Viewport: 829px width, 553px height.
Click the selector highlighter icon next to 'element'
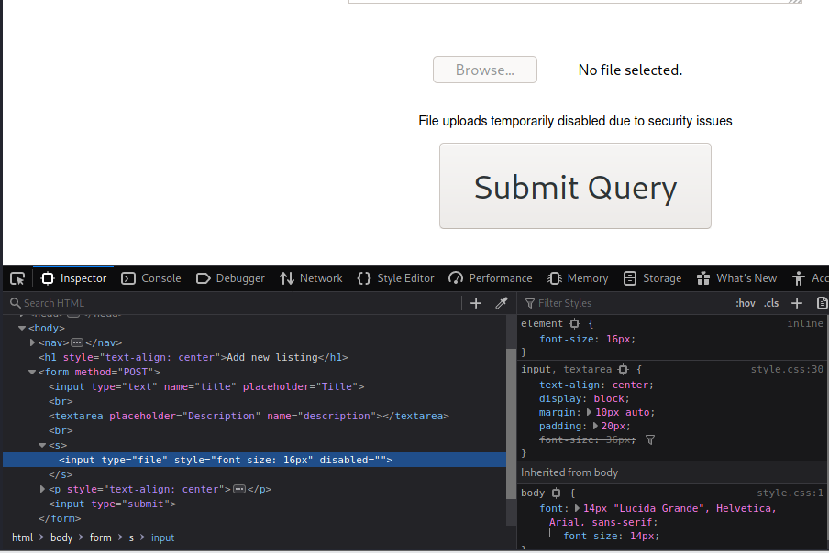575,324
